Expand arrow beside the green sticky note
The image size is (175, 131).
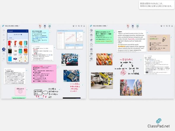[114, 32]
